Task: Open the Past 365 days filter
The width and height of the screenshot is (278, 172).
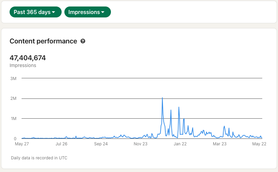Action: [x=36, y=12]
